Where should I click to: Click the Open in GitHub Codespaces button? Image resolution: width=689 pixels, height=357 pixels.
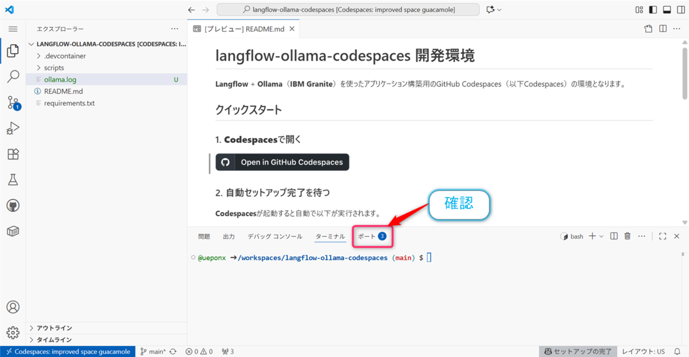[x=282, y=162]
